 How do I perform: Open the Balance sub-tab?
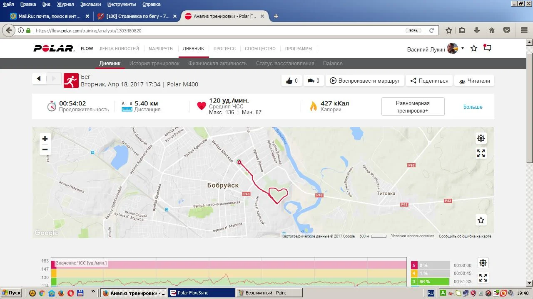tap(333, 64)
